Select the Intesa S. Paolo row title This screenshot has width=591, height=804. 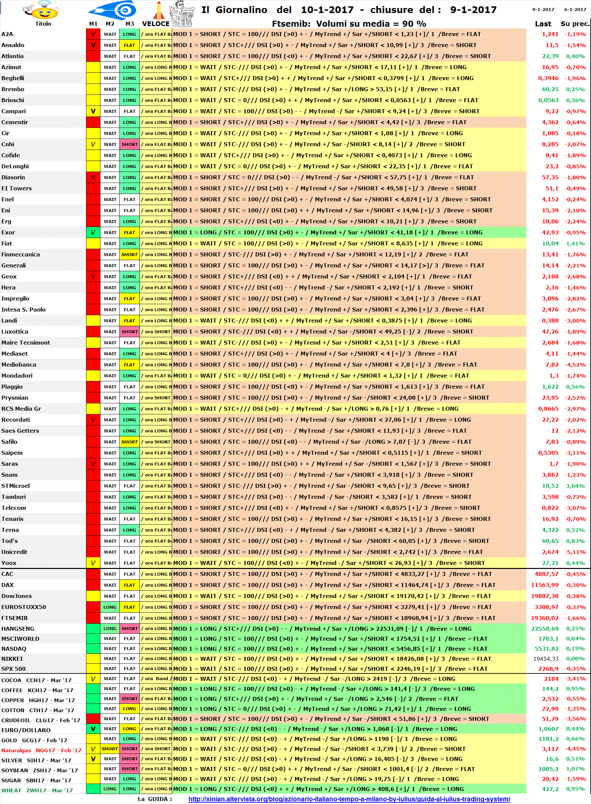[x=23, y=310]
